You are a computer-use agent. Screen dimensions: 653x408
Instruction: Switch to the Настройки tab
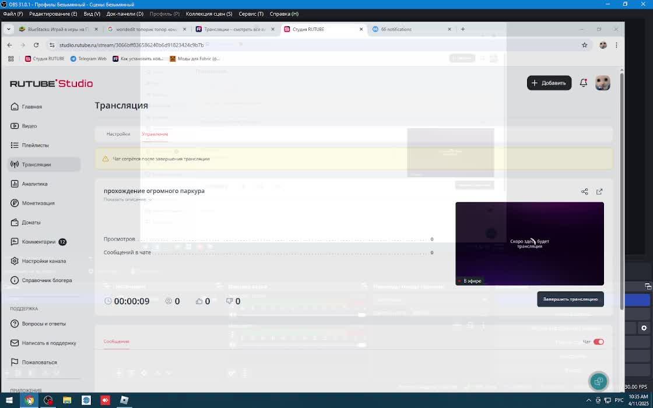[x=118, y=134]
